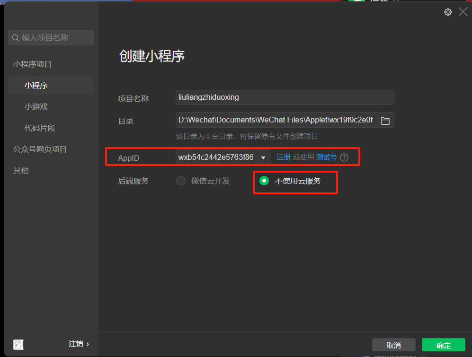The image size is (472, 357).
Task: Follow the 注册 link
Action: tap(283, 157)
